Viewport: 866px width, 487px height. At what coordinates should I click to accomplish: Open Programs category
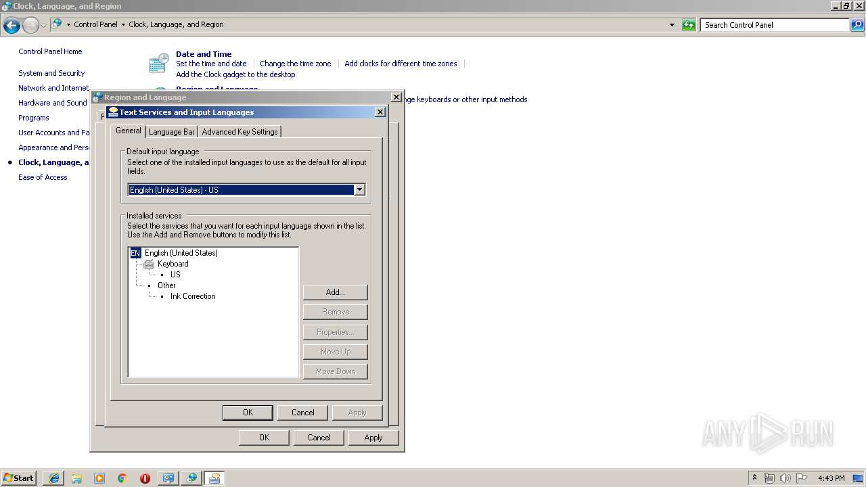pyautogui.click(x=34, y=118)
